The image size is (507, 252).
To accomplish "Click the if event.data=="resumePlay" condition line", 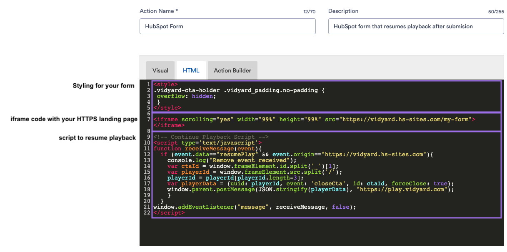I will tap(297, 155).
